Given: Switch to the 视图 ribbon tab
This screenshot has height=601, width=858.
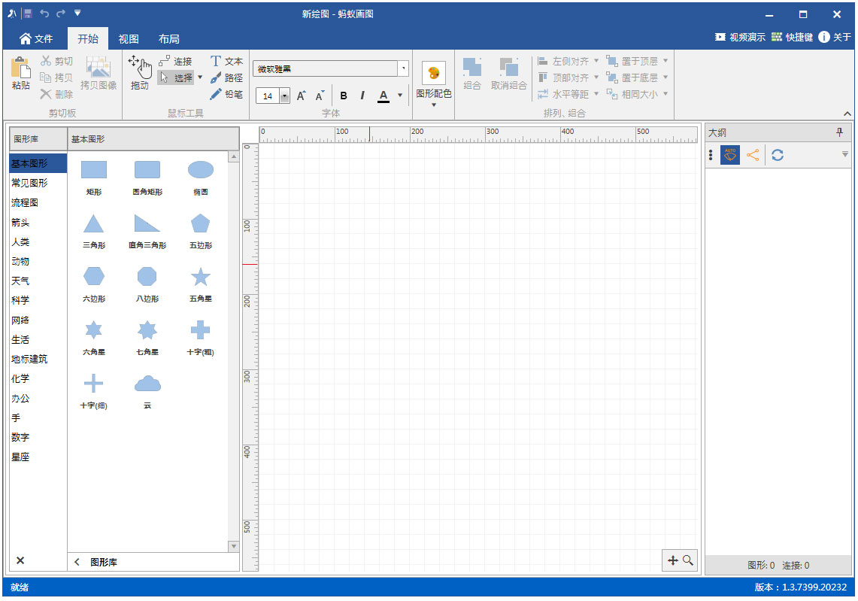Looking at the screenshot, I should (129, 39).
